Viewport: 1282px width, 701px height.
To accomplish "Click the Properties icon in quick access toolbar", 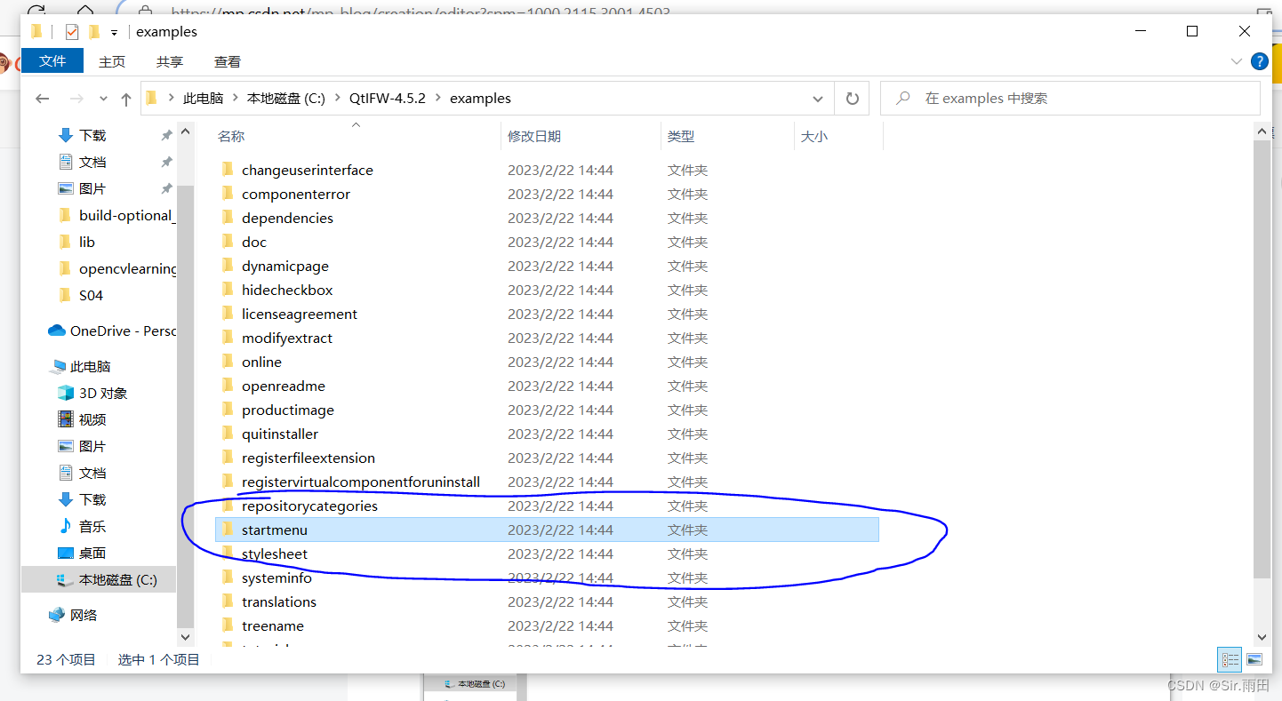I will 71,31.
